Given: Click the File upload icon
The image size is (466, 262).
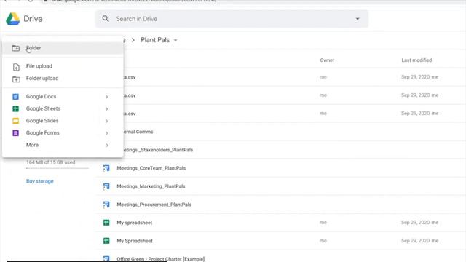Looking at the screenshot, I should click(x=16, y=67).
